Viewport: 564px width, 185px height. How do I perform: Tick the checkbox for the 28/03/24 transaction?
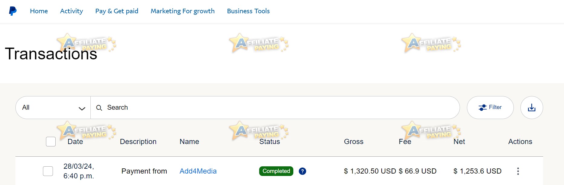pos(48,171)
